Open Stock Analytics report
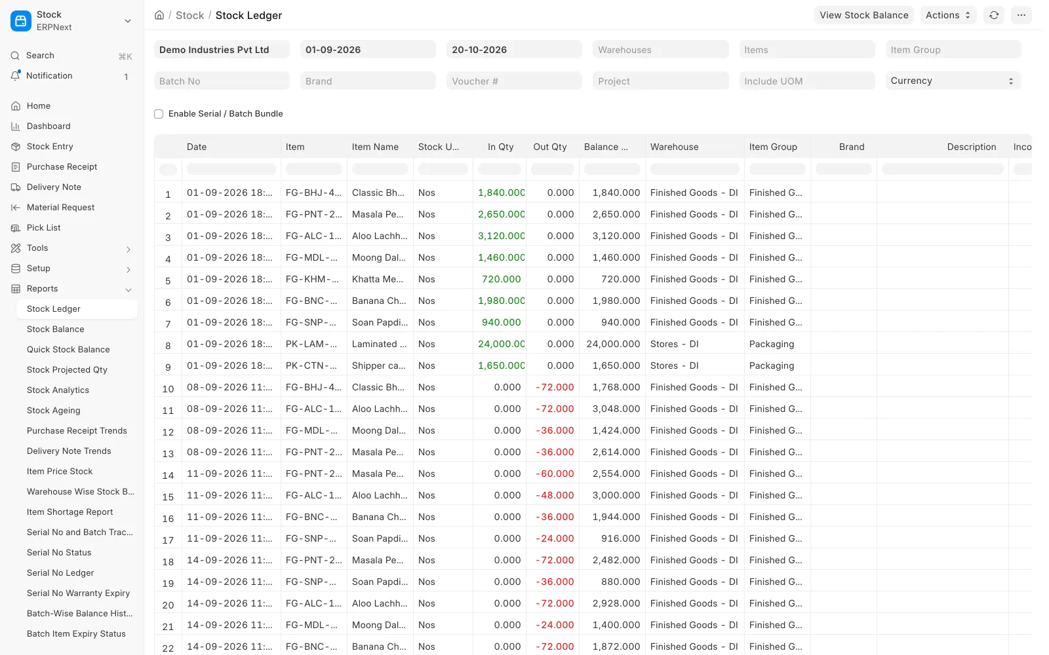 point(58,390)
